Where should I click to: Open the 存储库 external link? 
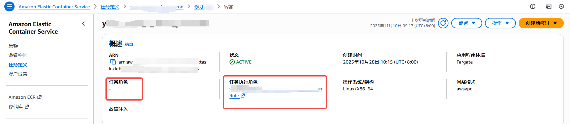19,107
